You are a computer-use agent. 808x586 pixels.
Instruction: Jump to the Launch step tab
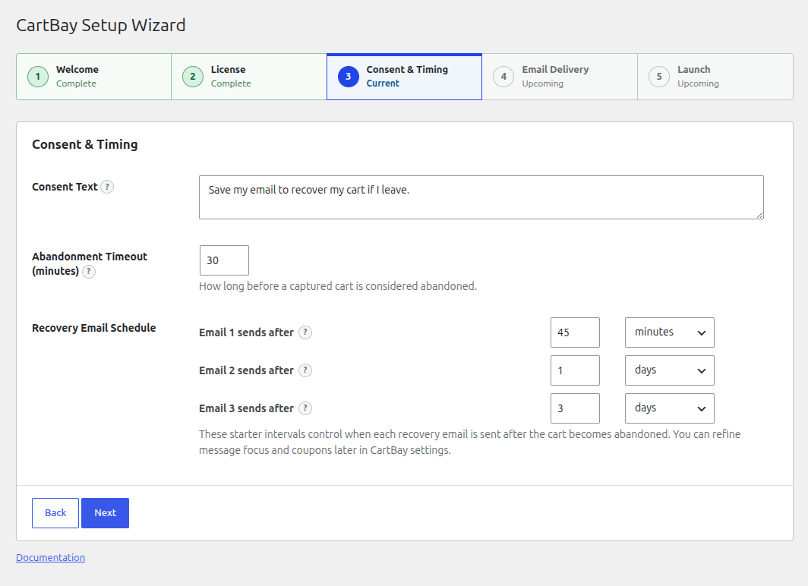(715, 77)
